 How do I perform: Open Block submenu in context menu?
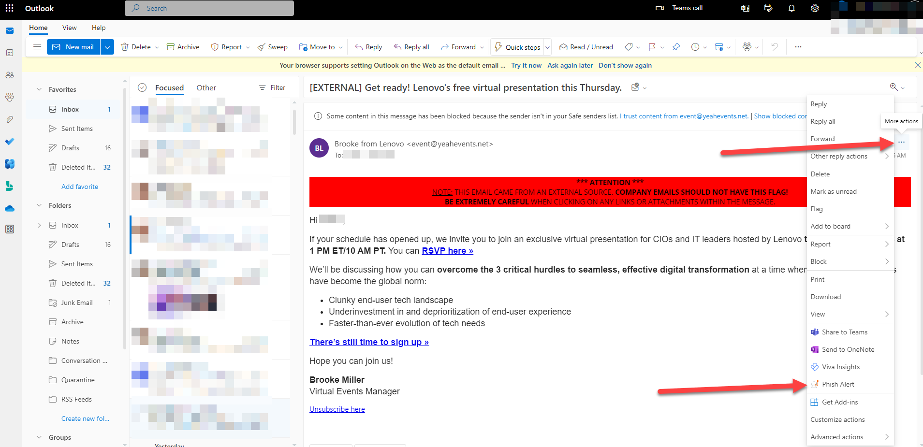coord(850,261)
